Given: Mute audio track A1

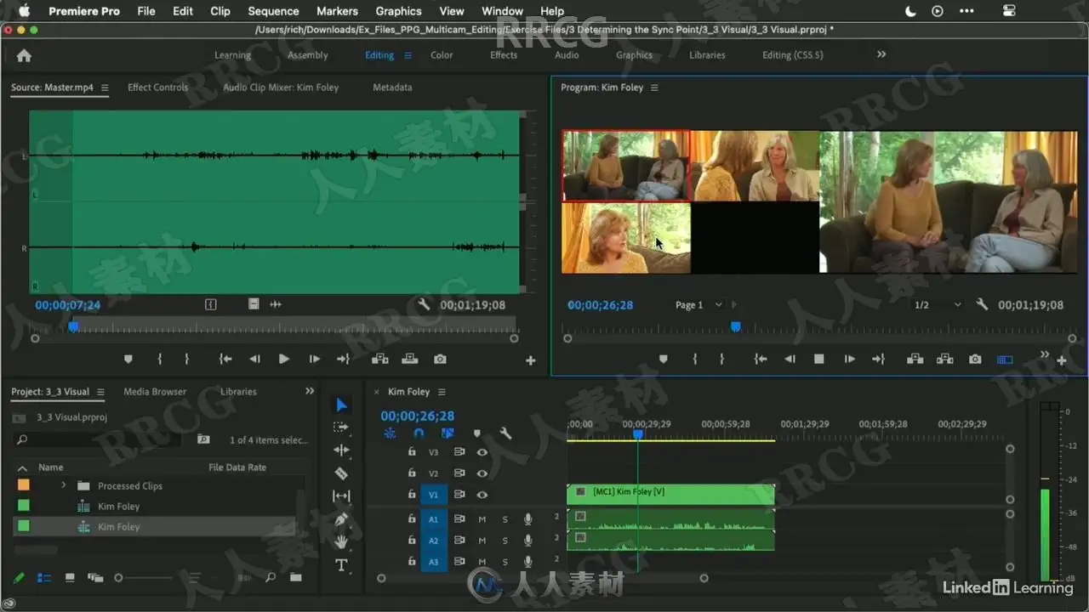Looking at the screenshot, I should [482, 518].
